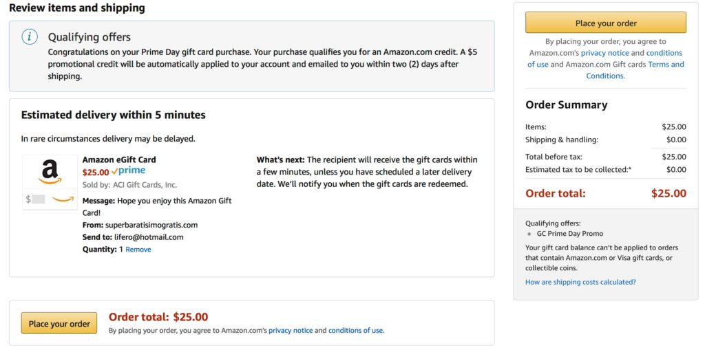
Task: Open the bottom conditions of use link
Action: (356, 331)
